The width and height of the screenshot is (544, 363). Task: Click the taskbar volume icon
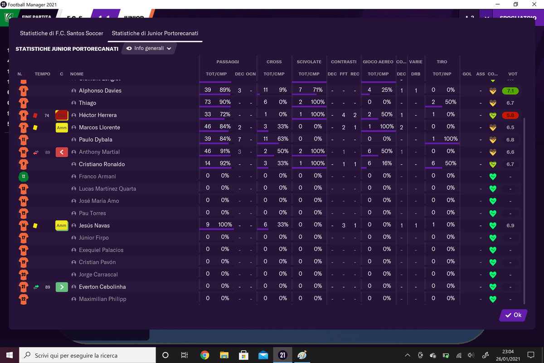point(471,355)
